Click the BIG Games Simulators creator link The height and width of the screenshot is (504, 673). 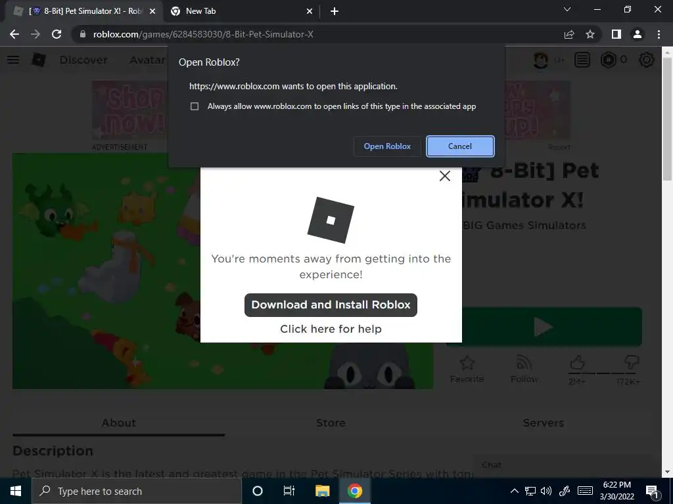(524, 226)
